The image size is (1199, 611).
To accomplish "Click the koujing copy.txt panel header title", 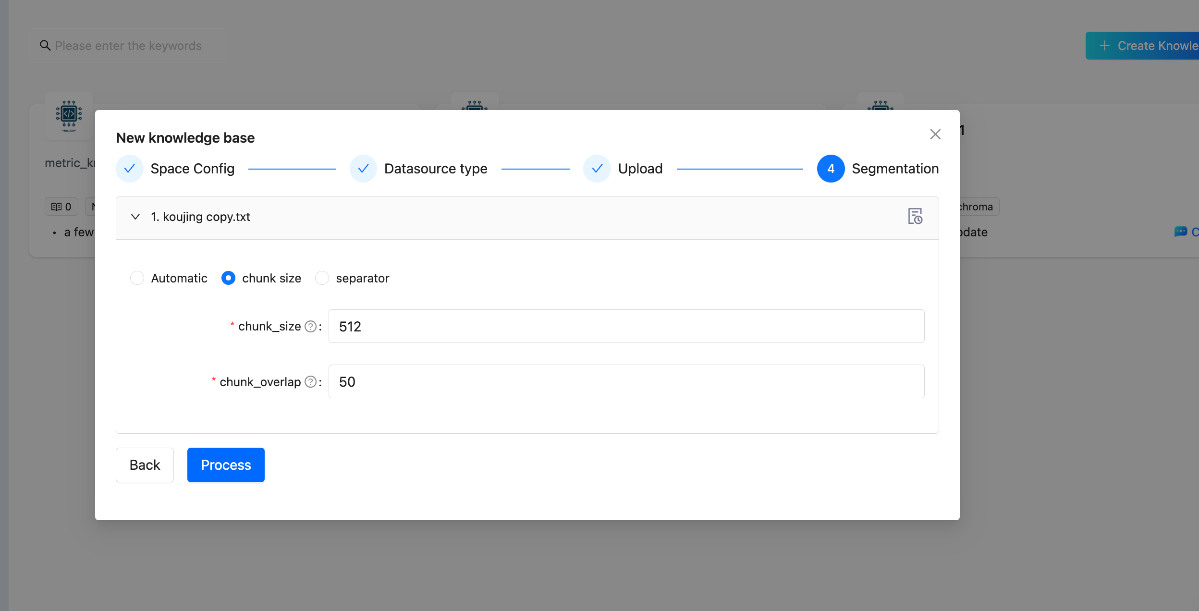I will (201, 217).
